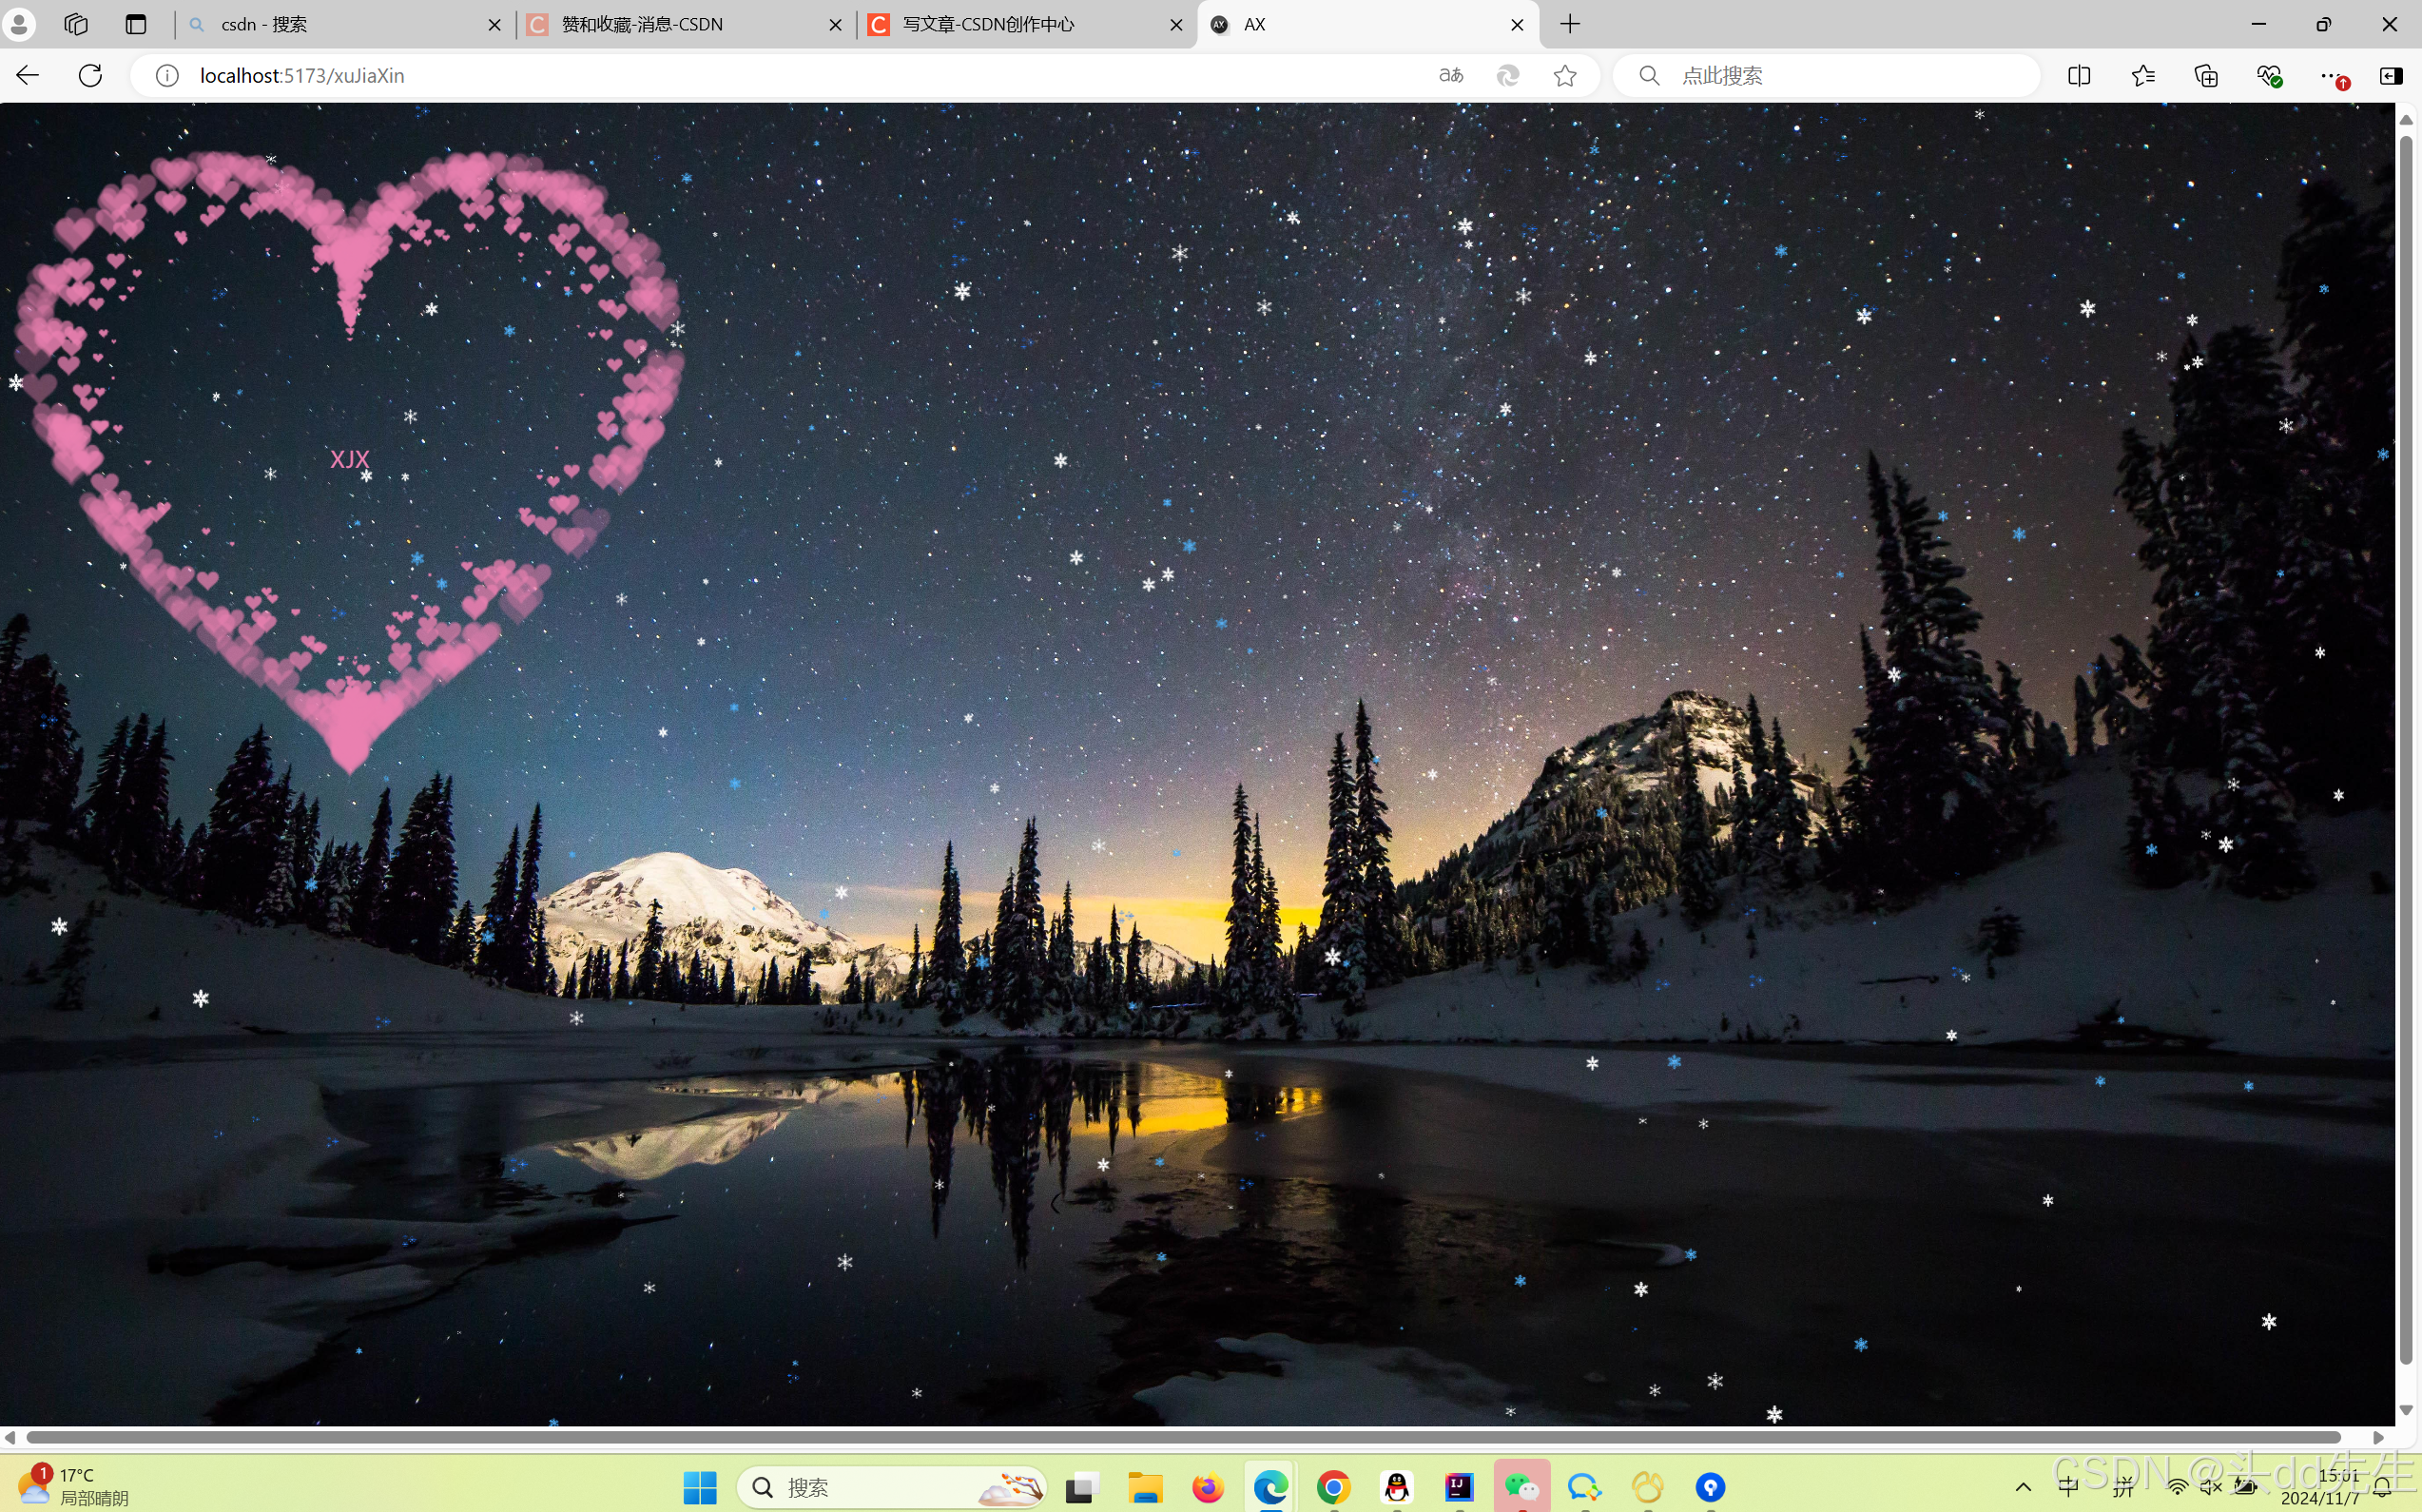The image size is (2422, 1512).
Task: Open Settings and more ellipsis menu
Action: [x=2331, y=75]
